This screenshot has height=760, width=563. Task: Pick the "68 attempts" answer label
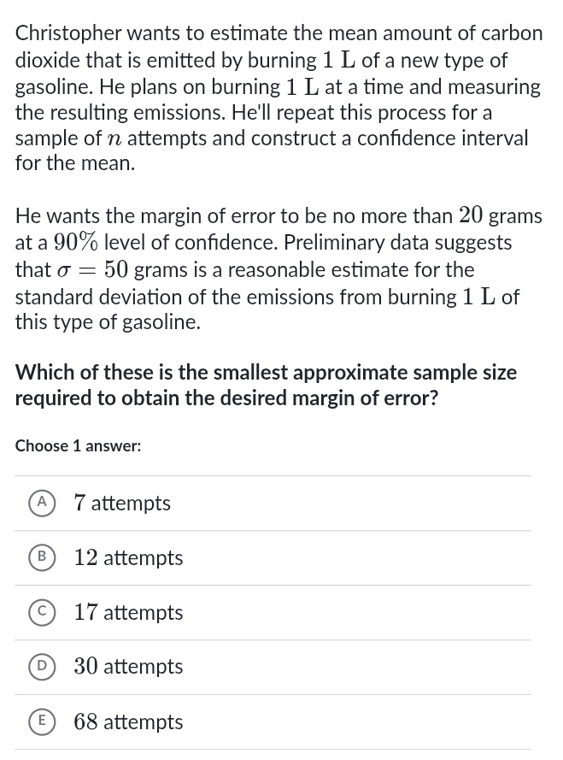(x=128, y=722)
